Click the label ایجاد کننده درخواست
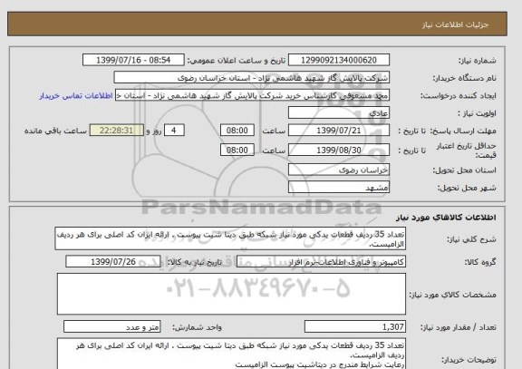This screenshot has width=522, height=369. pos(458,96)
